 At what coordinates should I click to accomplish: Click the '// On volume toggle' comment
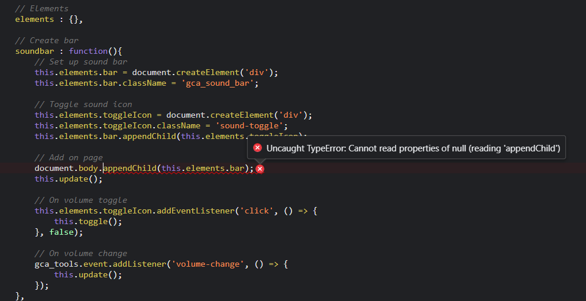(81, 200)
